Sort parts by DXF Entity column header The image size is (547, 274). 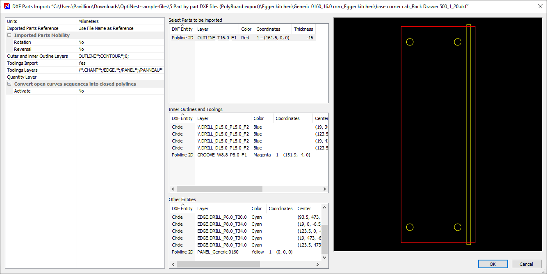[182, 29]
